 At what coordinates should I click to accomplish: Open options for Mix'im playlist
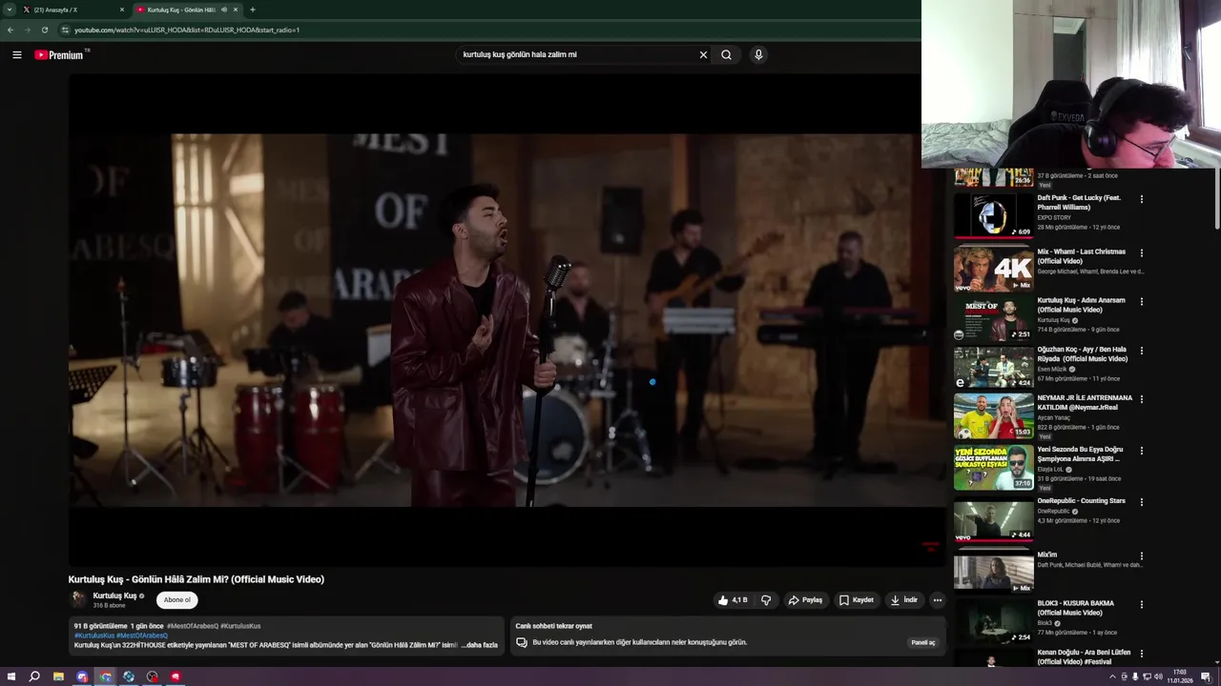pos(1142,555)
